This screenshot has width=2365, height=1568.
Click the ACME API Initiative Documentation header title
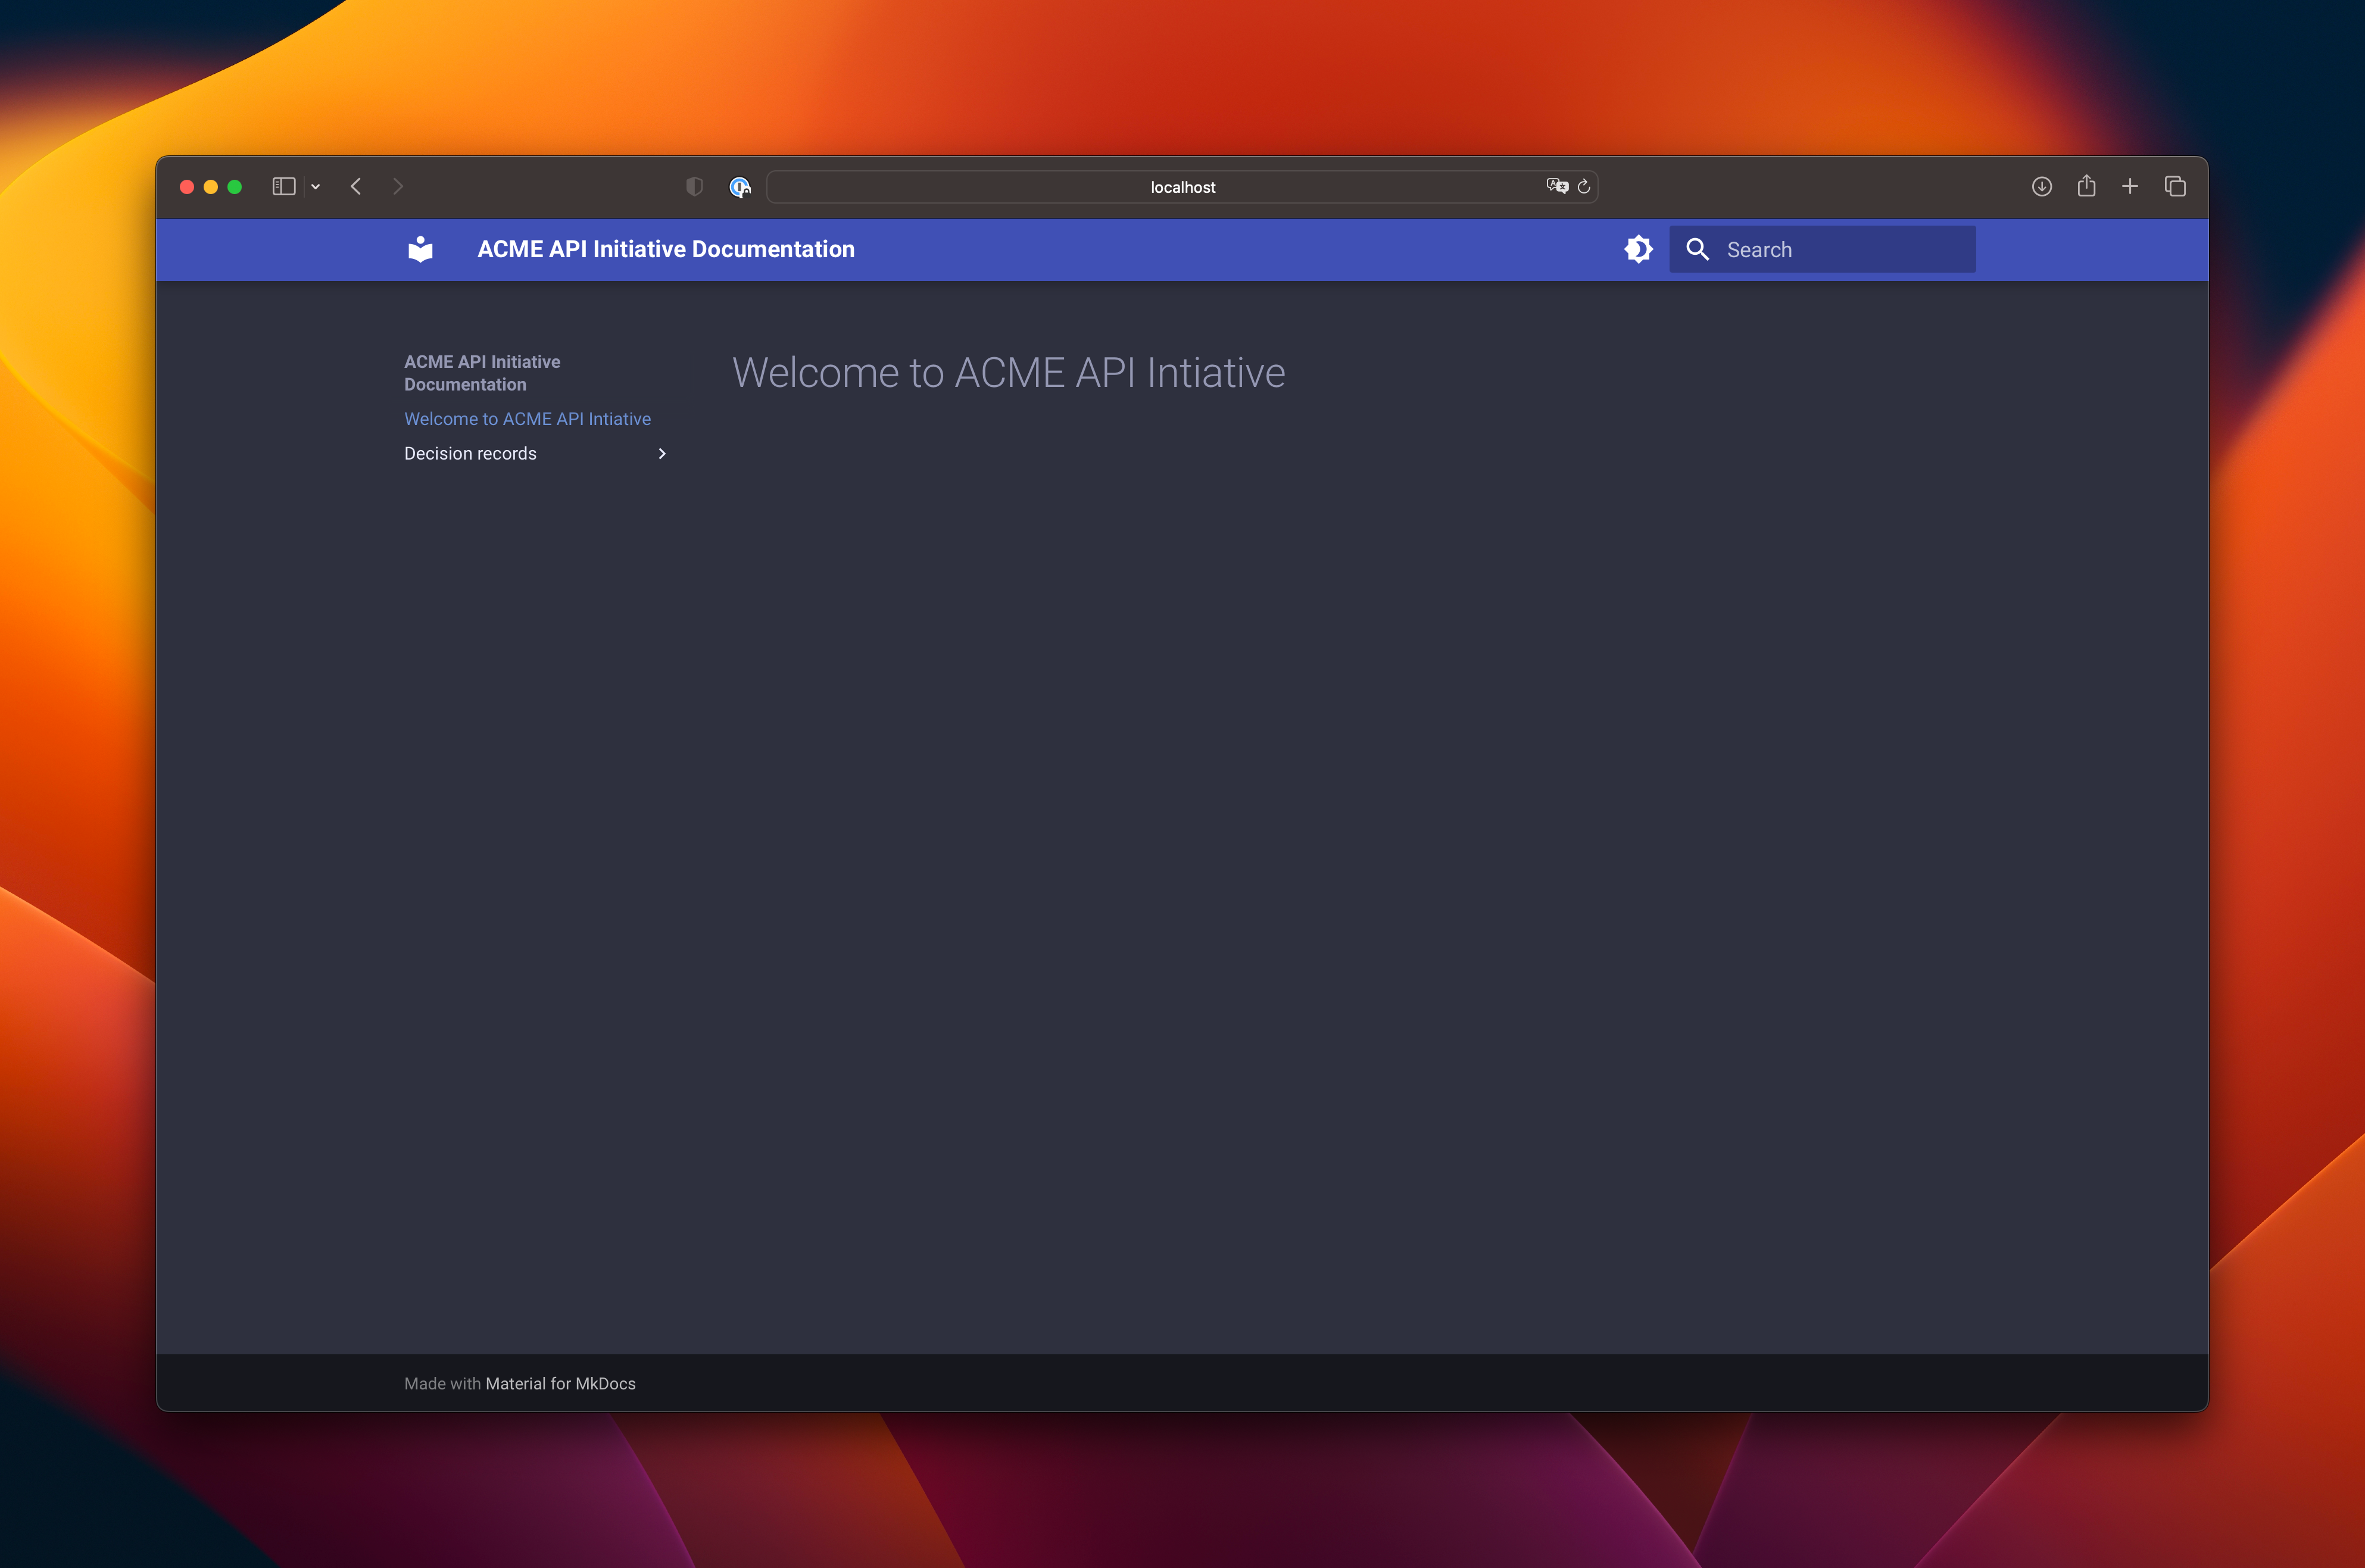tap(666, 249)
